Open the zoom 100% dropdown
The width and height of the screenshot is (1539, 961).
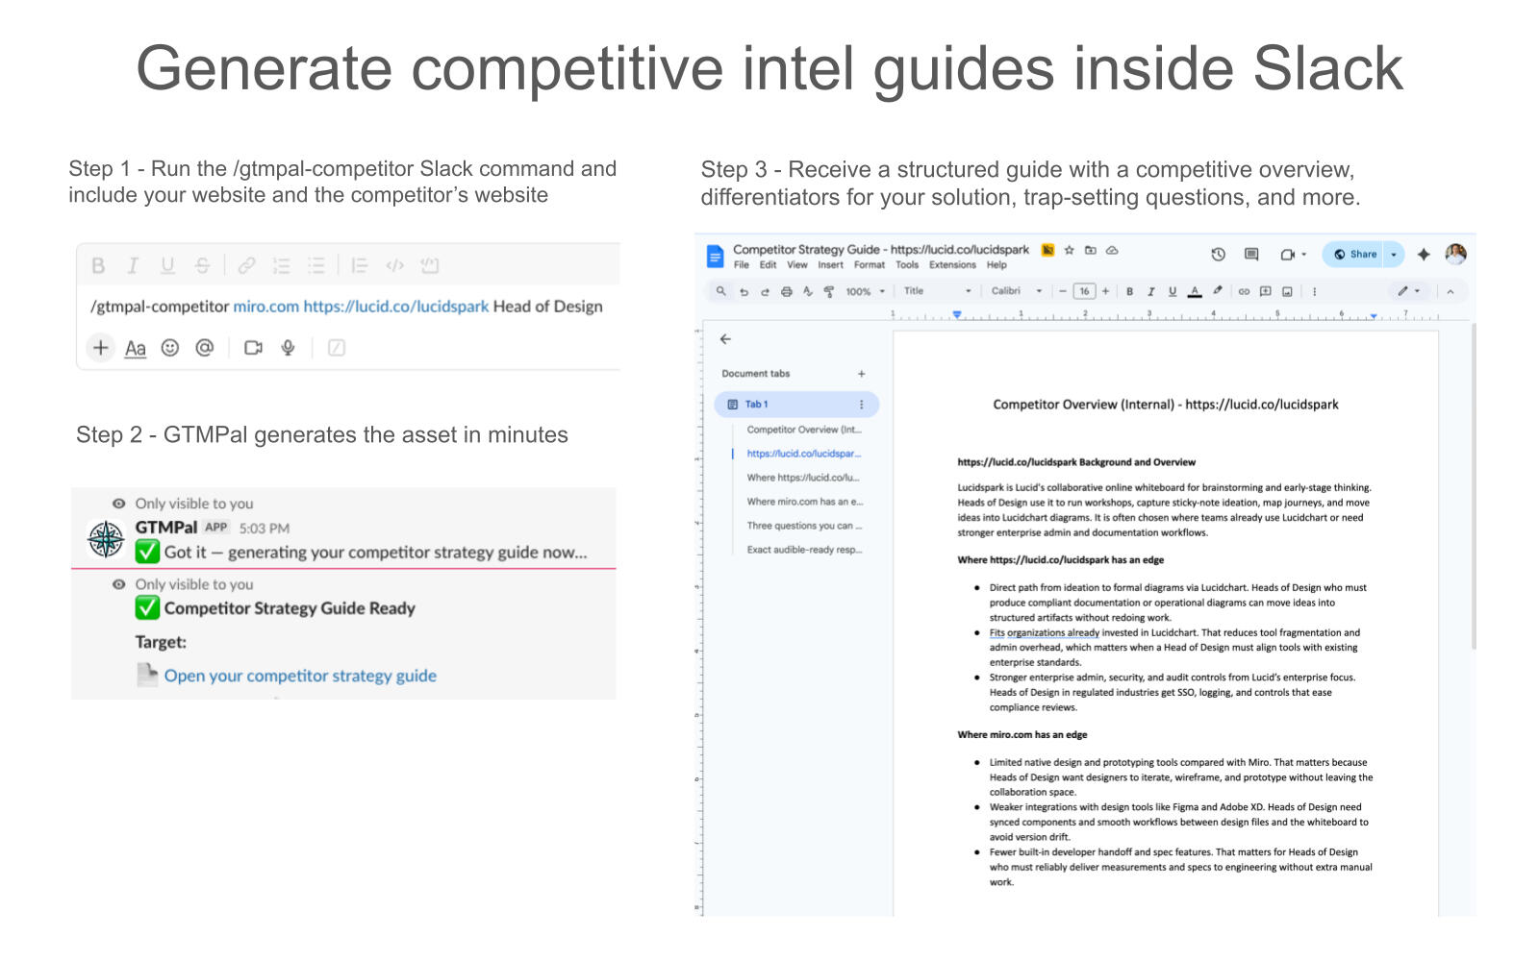865,291
